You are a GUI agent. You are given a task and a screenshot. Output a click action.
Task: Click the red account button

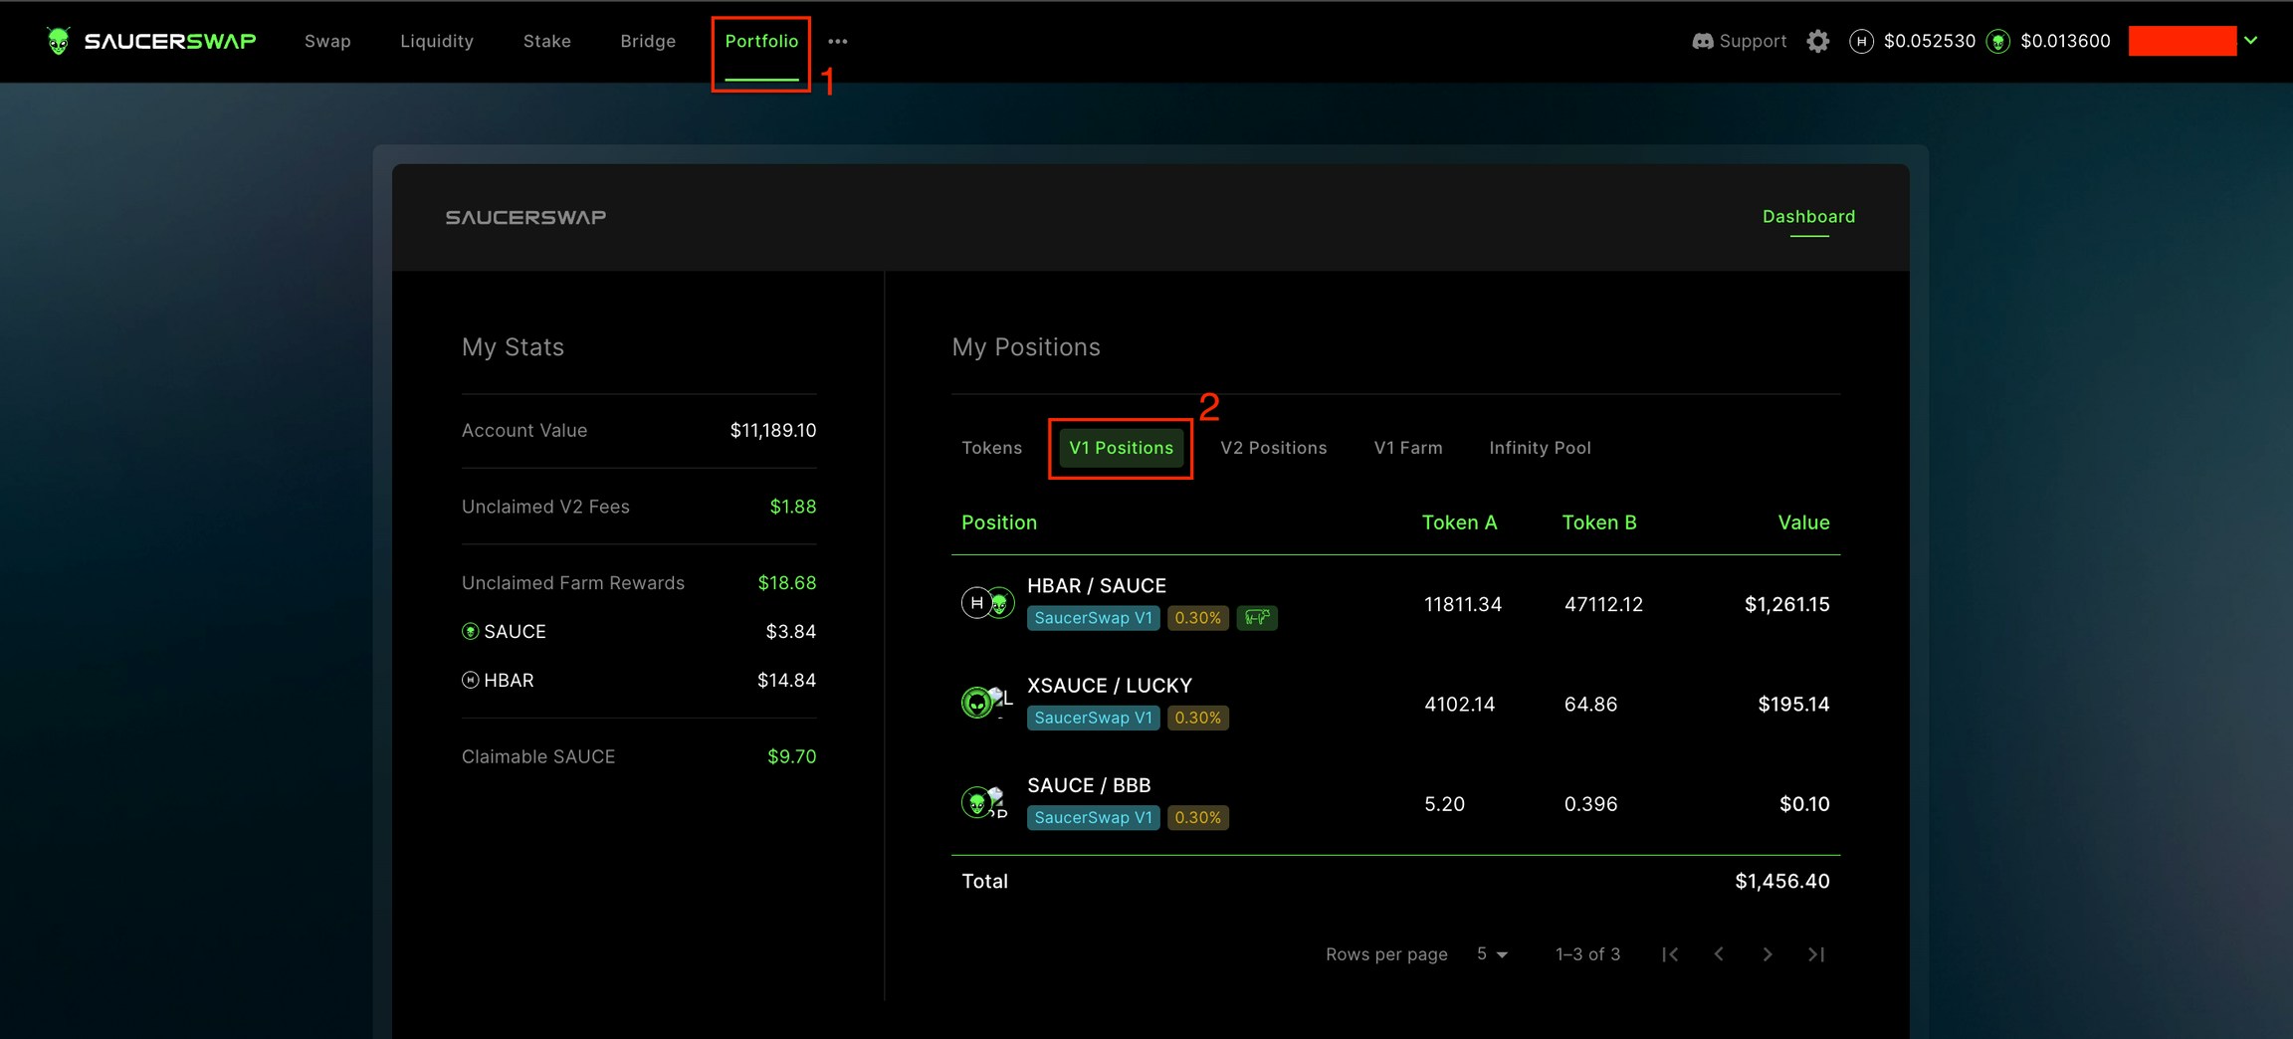[x=2183, y=41]
